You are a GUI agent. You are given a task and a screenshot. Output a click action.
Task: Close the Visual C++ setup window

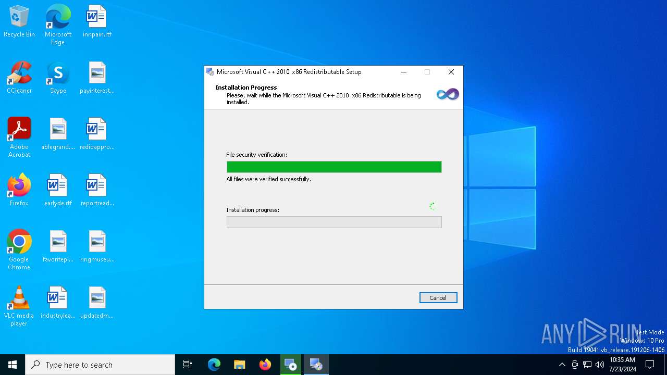[451, 72]
